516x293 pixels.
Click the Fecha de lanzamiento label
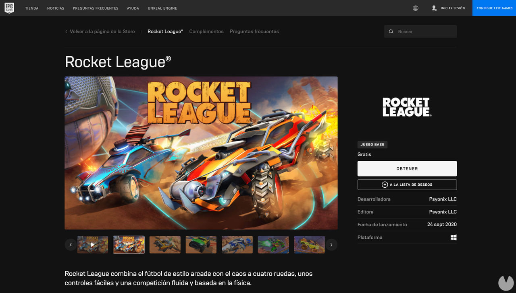pyautogui.click(x=382, y=225)
